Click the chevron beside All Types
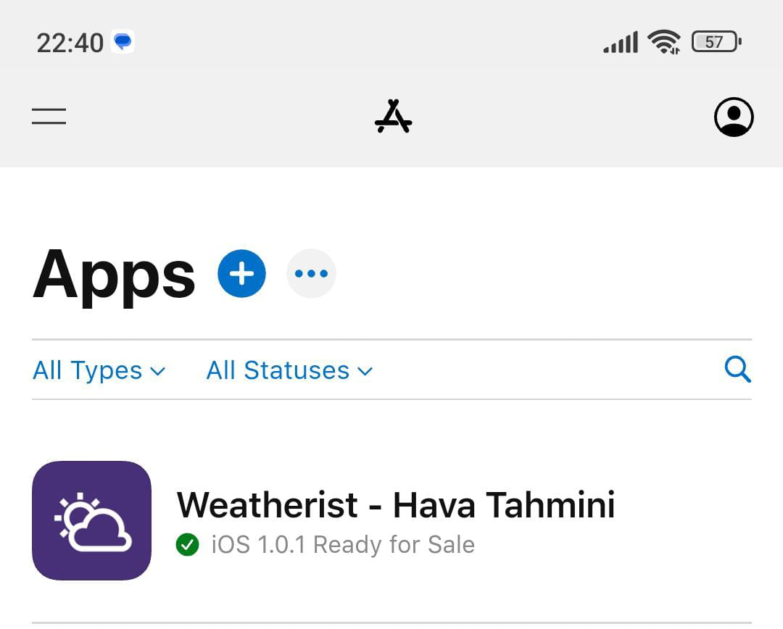The width and height of the screenshot is (783, 629). pyautogui.click(x=158, y=372)
